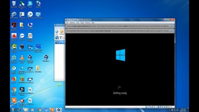Click Settings gear in VirtualBox Manager window
The width and height of the screenshot is (199, 112).
coord(62,32)
